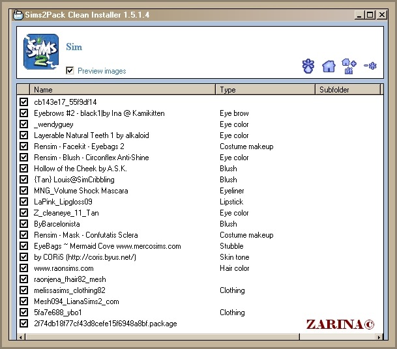Toggle melissasims_clothing82 checkbox
The image size is (397, 349).
click(x=24, y=290)
